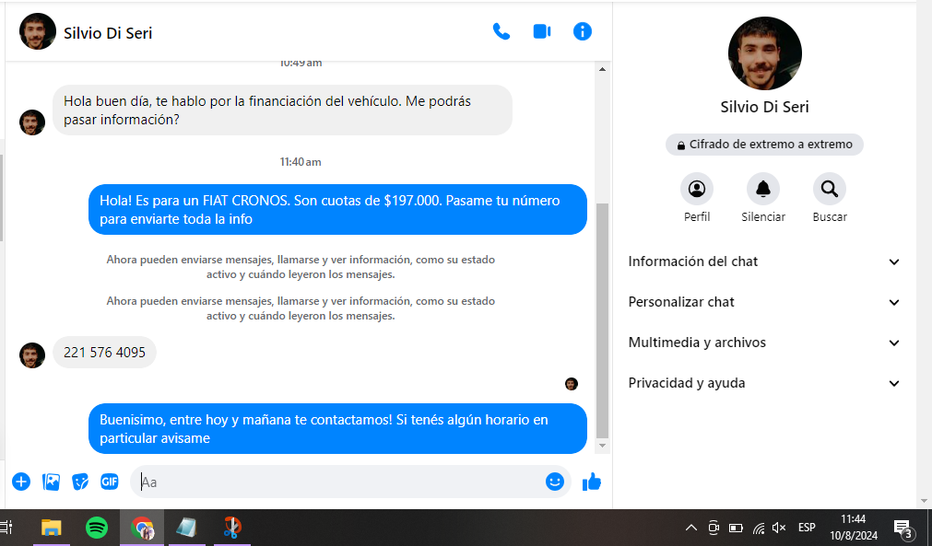
Task: Show hidden tray icons chevron
Action: click(x=690, y=528)
